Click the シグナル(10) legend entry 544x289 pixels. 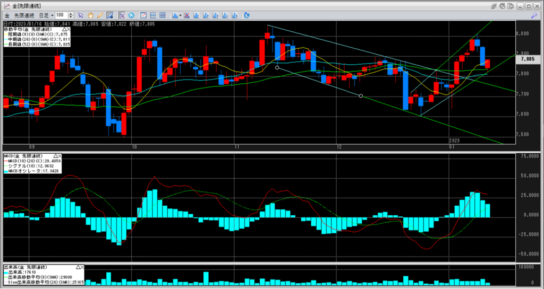(28, 166)
